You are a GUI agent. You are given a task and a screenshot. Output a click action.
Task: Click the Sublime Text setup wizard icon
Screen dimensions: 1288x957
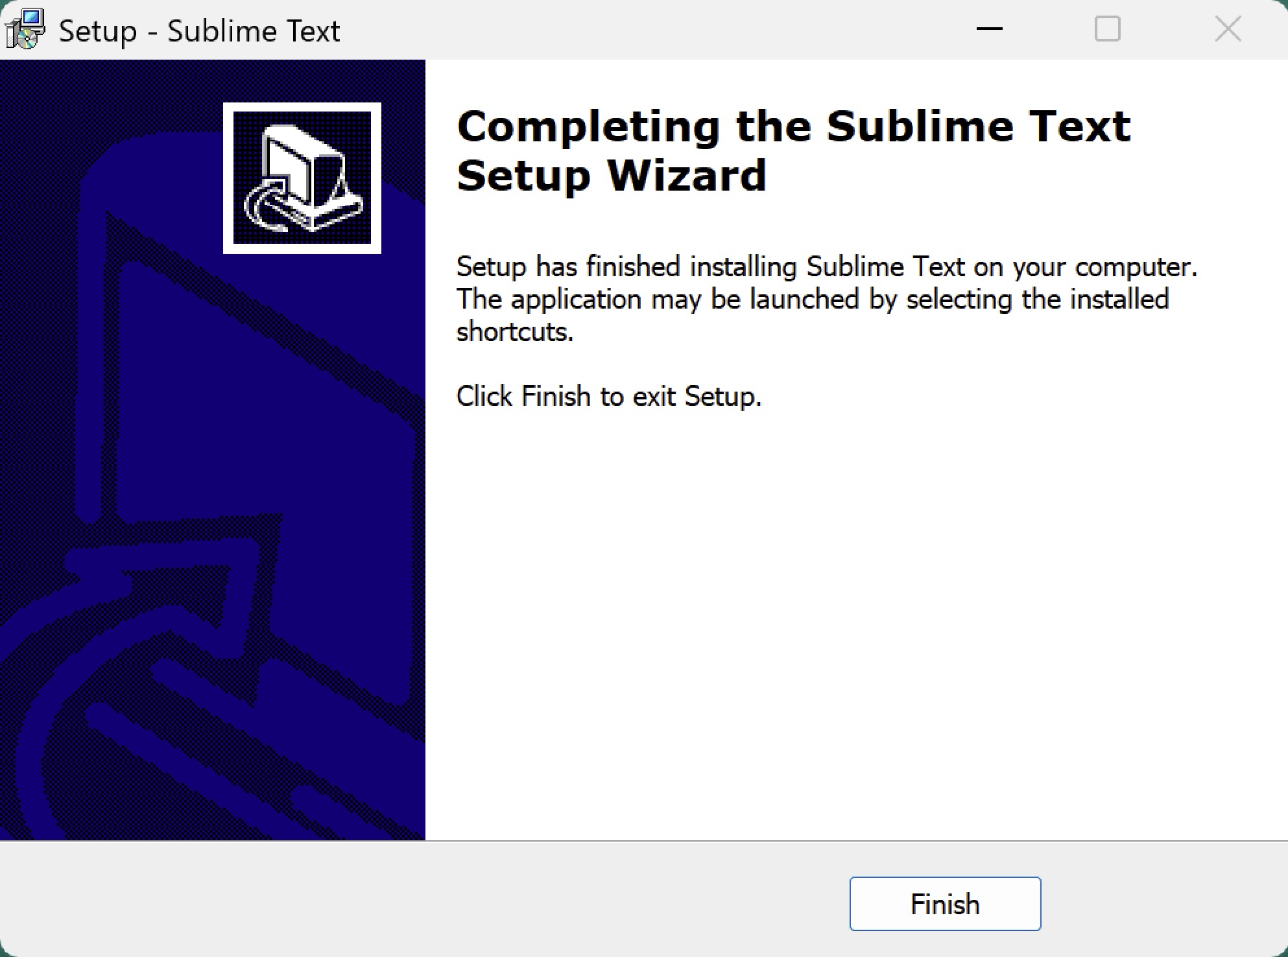click(301, 176)
